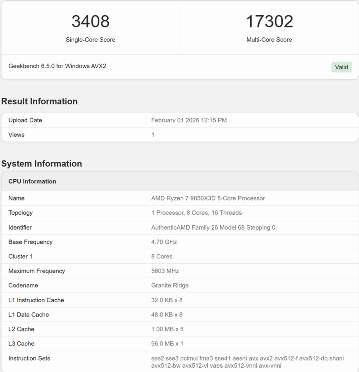Click the Base Frequency 4.70 GHz value
Image resolution: width=359 pixels, height=372 pixels.
(164, 242)
